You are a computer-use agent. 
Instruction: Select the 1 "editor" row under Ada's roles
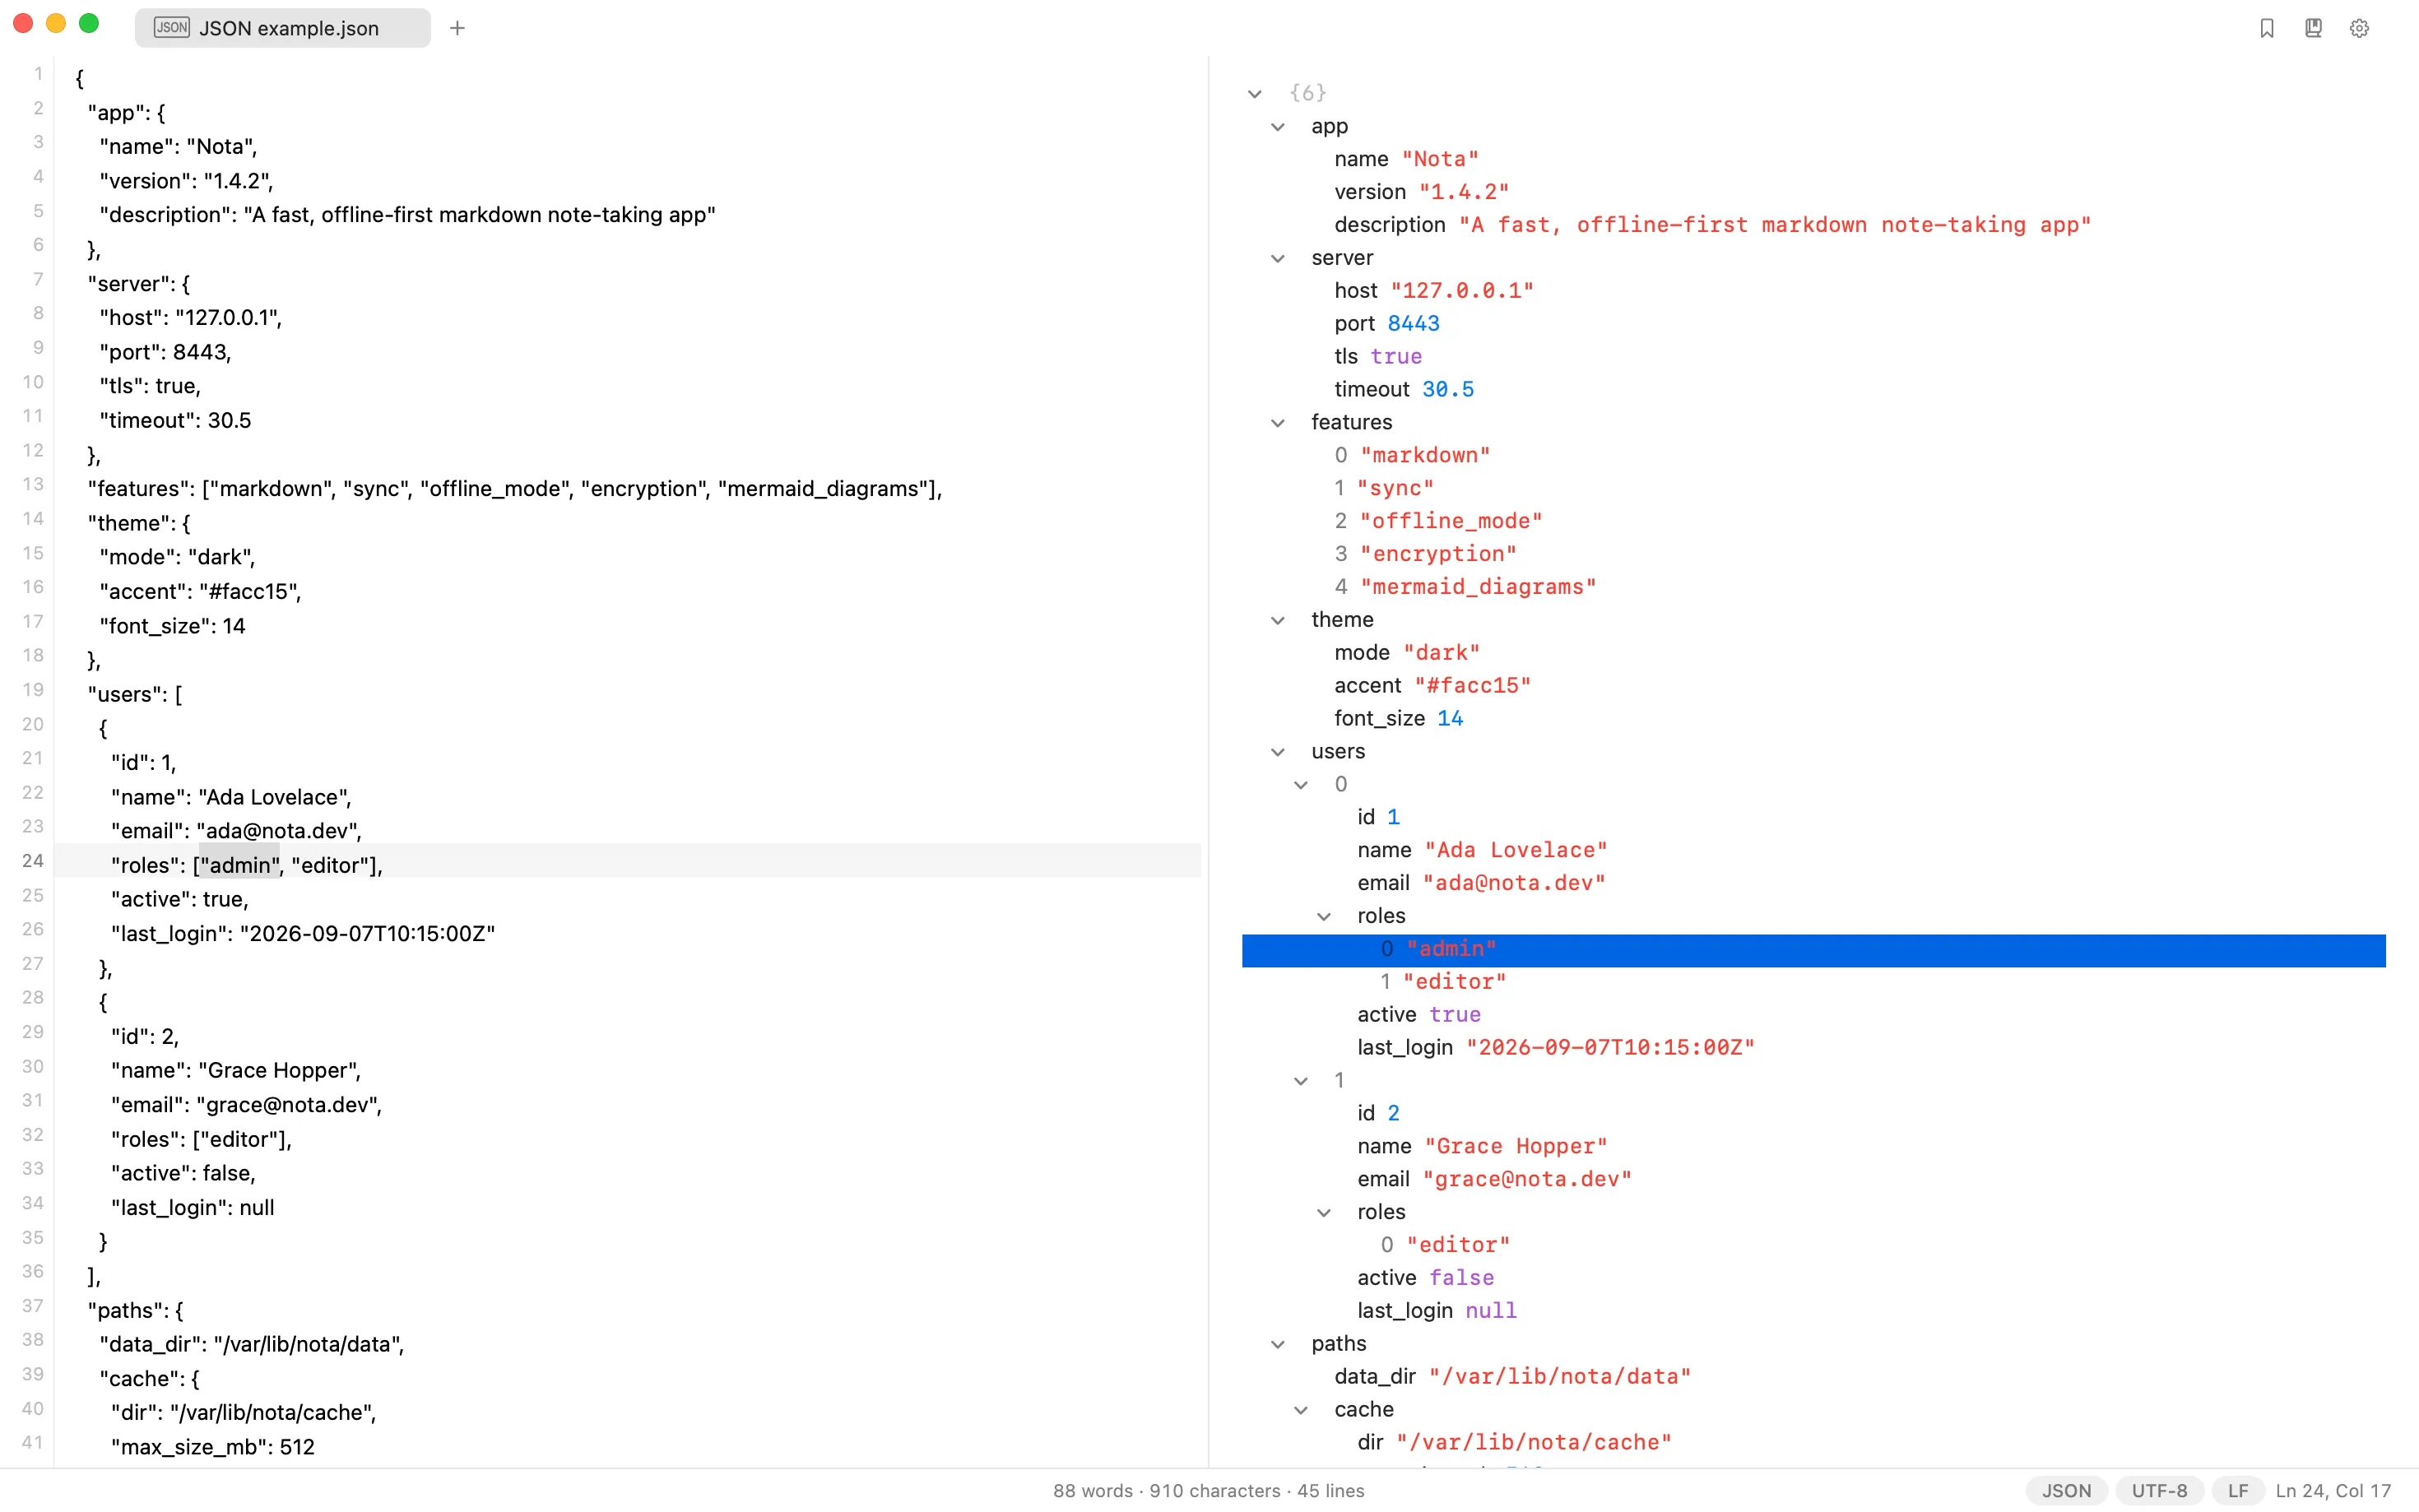[x=1813, y=982]
